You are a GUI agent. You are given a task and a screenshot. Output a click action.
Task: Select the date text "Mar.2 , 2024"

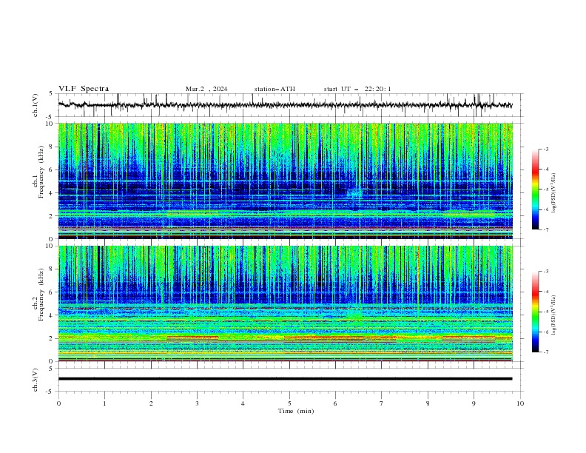[206, 89]
